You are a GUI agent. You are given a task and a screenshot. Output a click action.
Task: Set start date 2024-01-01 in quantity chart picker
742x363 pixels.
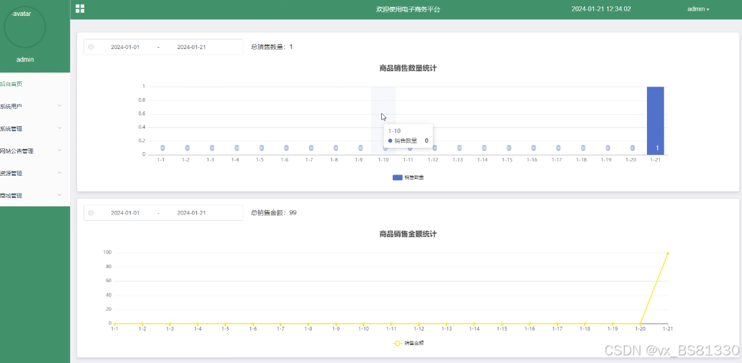(x=126, y=46)
